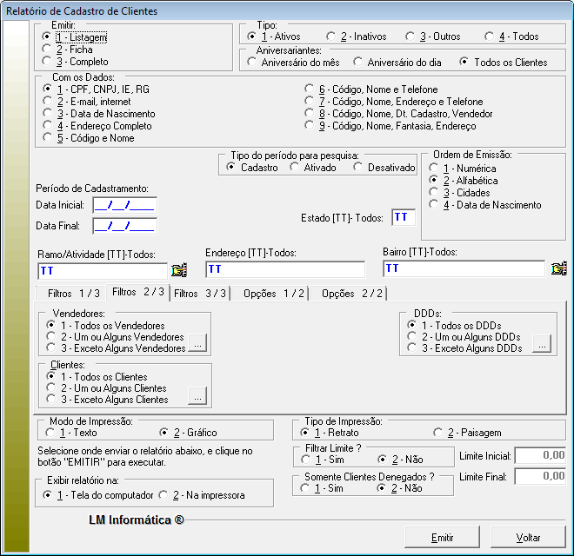
Task: Switch to 'Opções 1 / 2' tab
Action: 273,294
